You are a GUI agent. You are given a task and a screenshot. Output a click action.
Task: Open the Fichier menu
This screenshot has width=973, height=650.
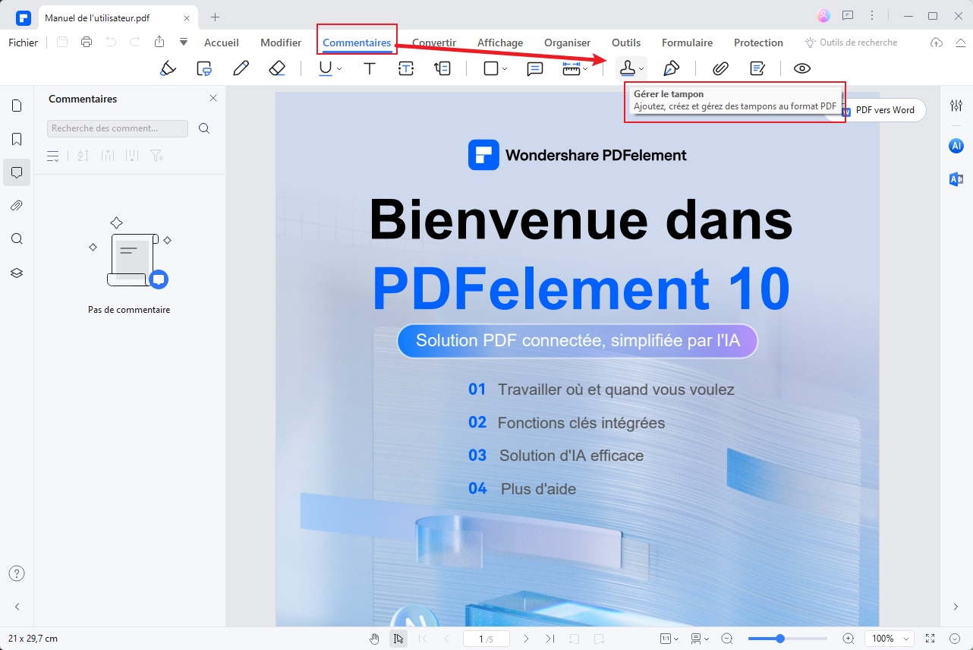(x=24, y=43)
